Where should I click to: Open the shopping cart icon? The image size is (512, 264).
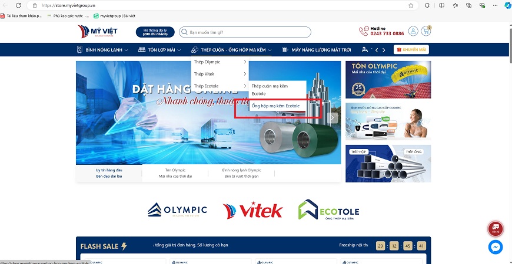click(426, 31)
